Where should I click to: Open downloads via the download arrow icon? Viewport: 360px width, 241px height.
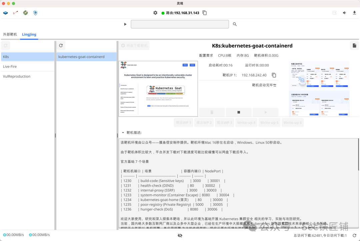(x=354, y=13)
